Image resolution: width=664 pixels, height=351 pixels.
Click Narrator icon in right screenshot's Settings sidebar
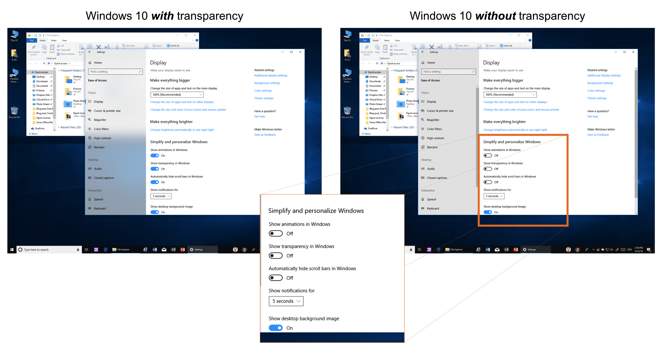(x=423, y=147)
